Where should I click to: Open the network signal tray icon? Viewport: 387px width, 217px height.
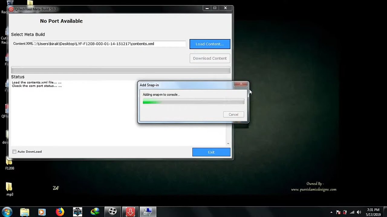tap(352, 212)
